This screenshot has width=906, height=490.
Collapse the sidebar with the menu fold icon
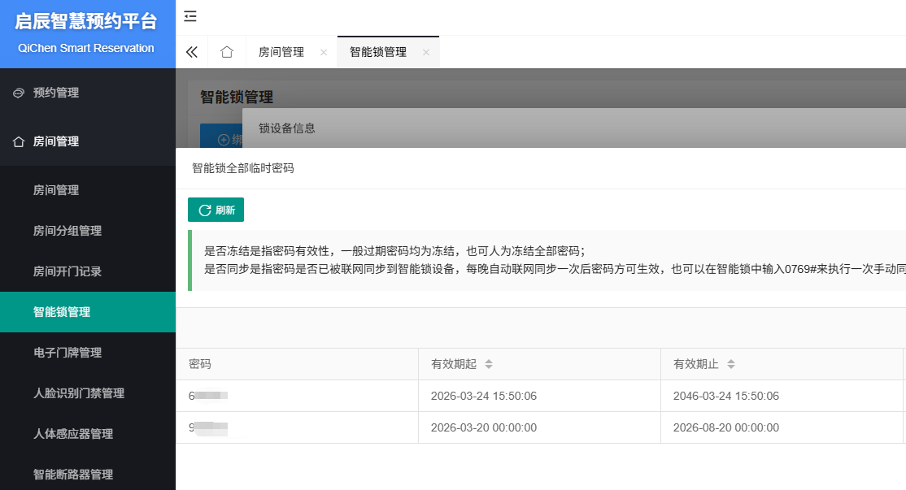point(190,16)
